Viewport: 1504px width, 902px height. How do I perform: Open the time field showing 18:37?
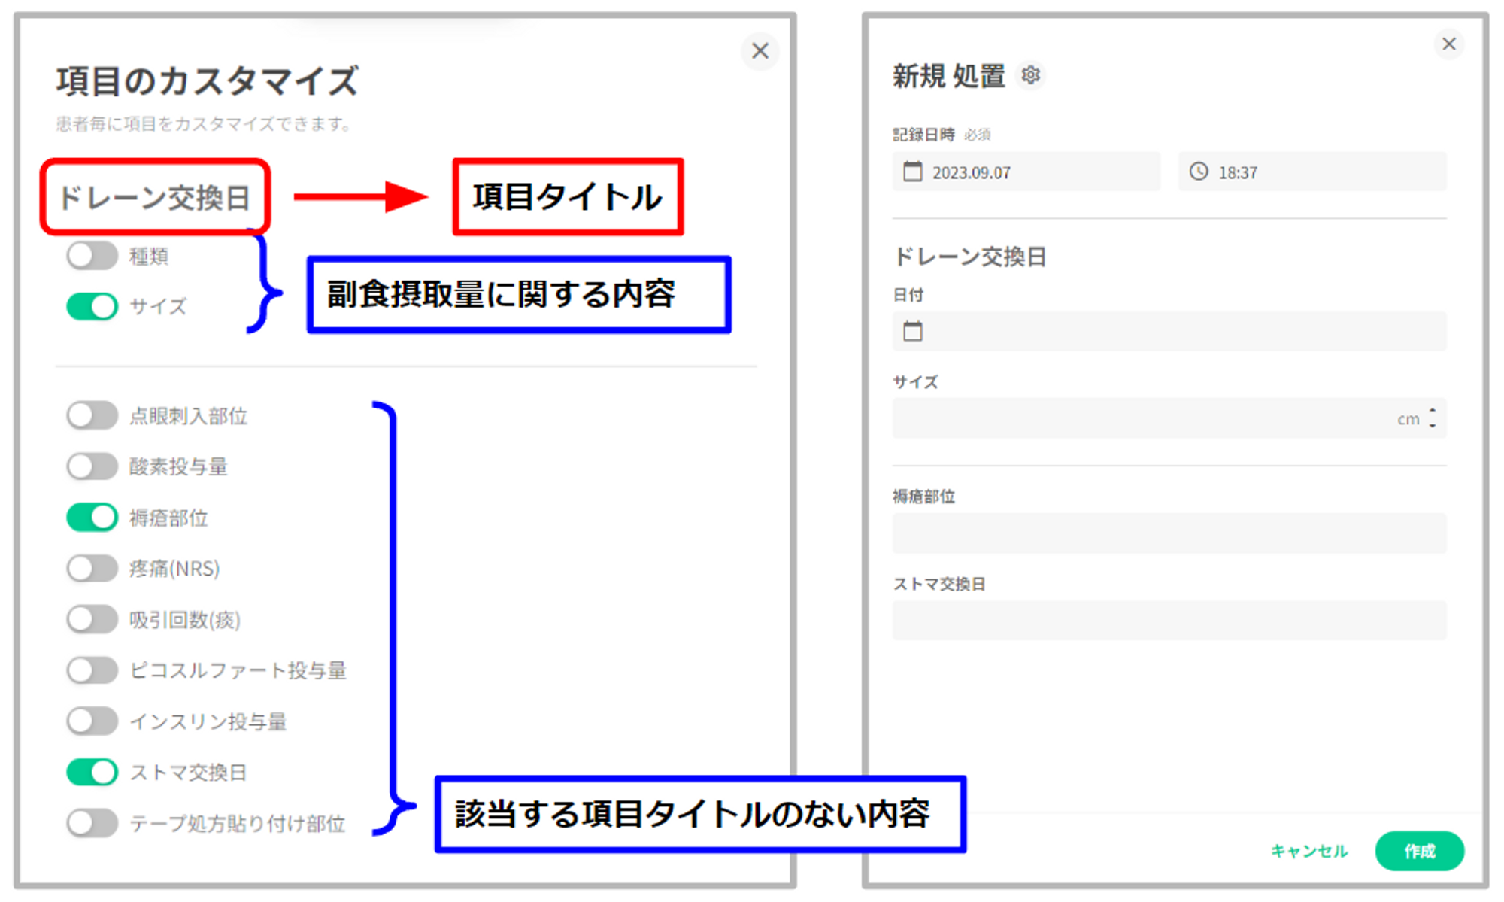[1311, 172]
